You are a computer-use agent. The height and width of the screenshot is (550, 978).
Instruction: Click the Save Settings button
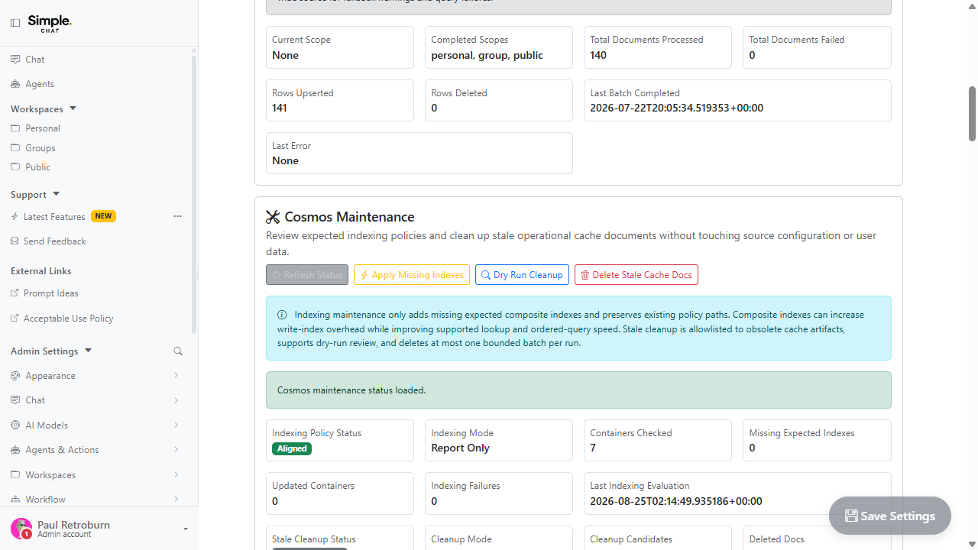tap(890, 516)
